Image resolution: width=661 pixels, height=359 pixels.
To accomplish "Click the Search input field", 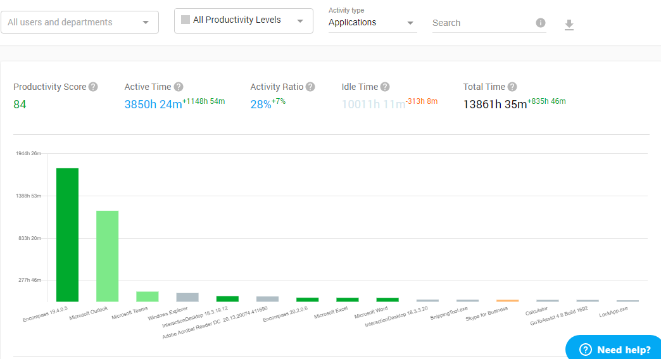I will pyautogui.click(x=481, y=23).
